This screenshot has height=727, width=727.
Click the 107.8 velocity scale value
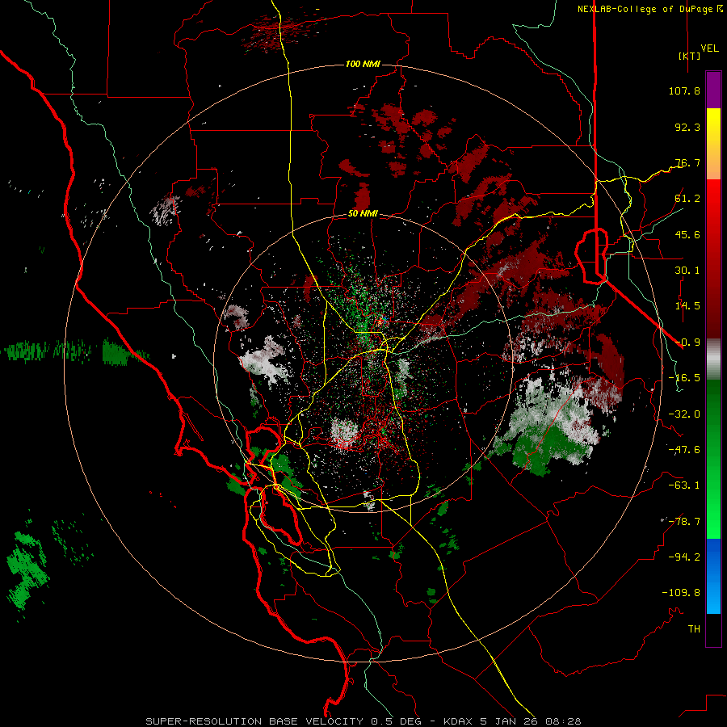(684, 90)
